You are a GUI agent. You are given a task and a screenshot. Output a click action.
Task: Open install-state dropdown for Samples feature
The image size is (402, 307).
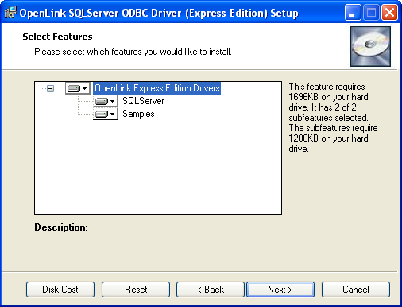105,114
